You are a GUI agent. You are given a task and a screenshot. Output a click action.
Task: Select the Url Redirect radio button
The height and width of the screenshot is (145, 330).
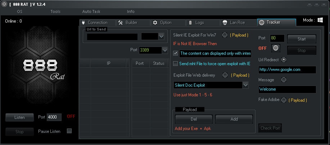coord(284,59)
